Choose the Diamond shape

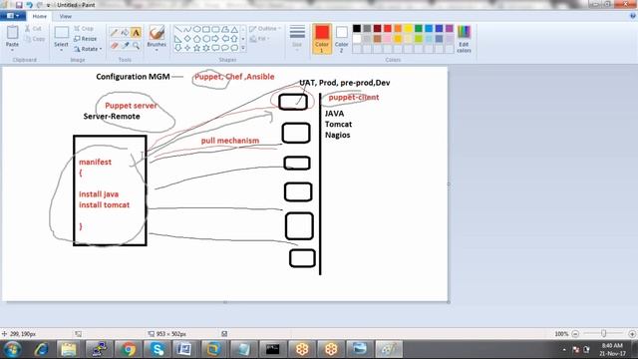click(187, 39)
